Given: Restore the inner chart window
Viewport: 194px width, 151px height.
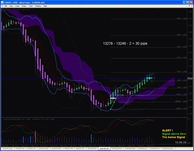Looking at the screenshot, I should pyautogui.click(x=189, y=6).
